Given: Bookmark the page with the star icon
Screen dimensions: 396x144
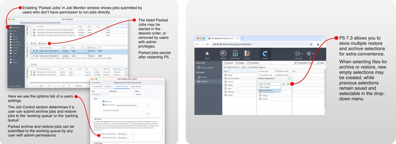Looking at the screenshot, I should point(311,44).
